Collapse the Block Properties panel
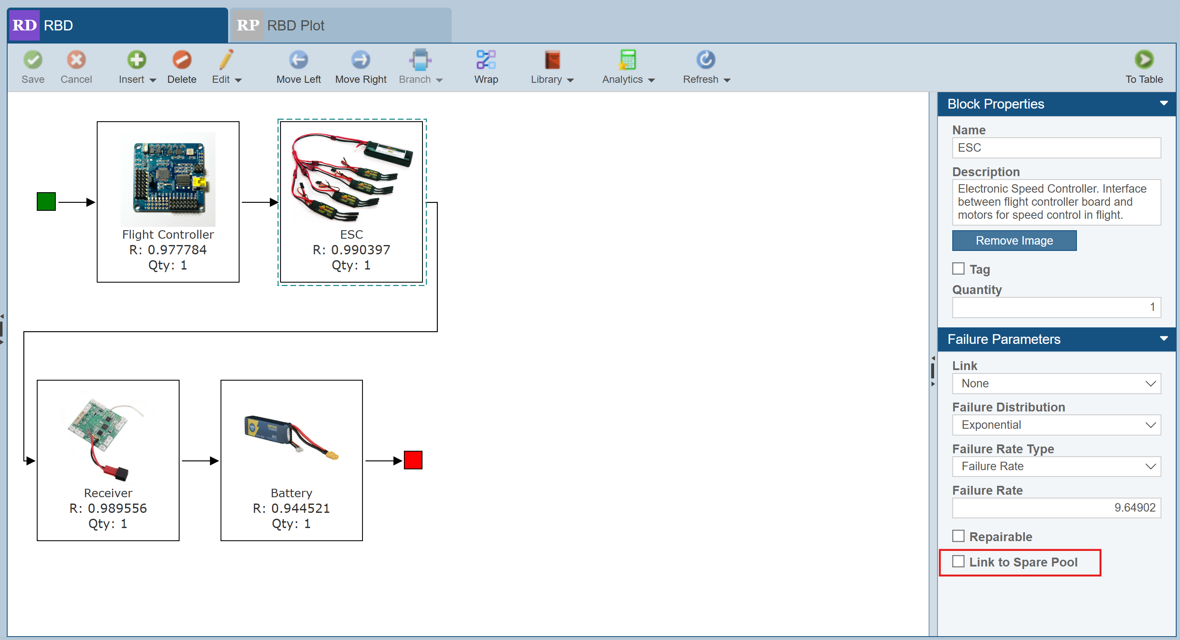This screenshot has width=1180, height=640. pyautogui.click(x=1163, y=103)
